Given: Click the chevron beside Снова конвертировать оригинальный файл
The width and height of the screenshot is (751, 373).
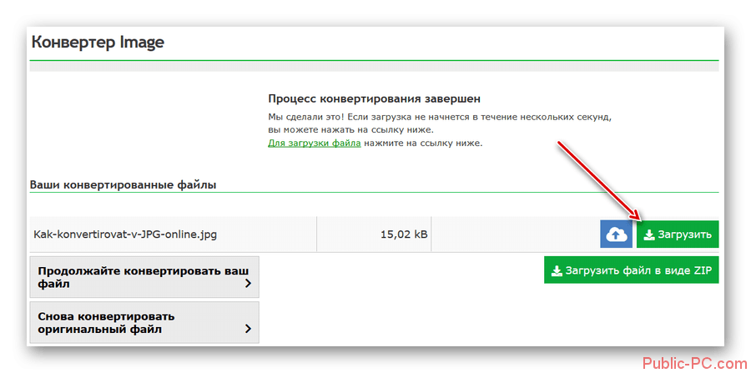Looking at the screenshot, I should 248,329.
